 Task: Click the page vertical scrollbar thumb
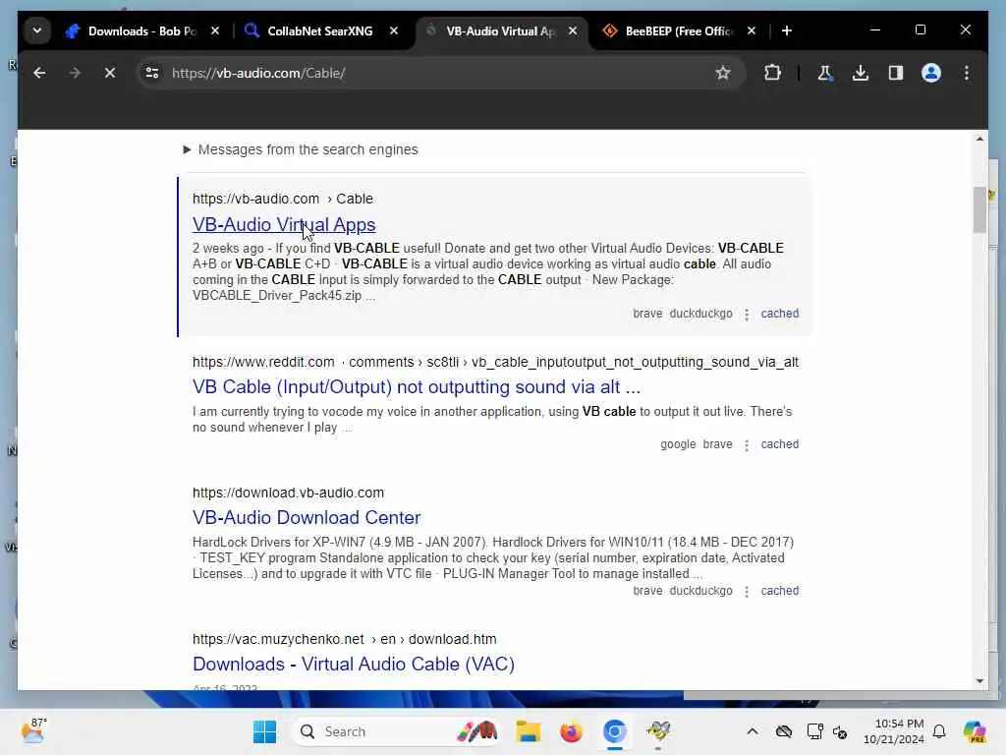coord(979,210)
